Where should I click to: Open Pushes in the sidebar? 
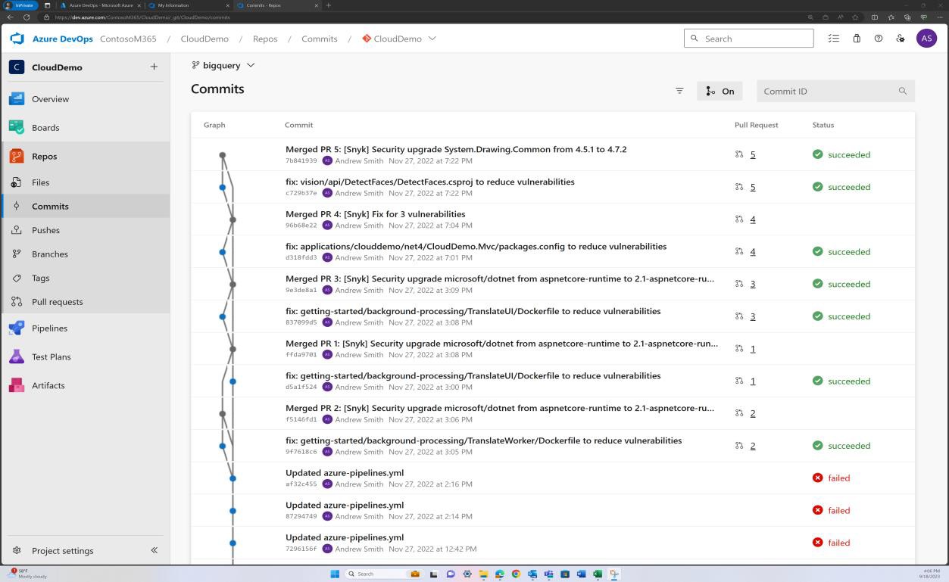tap(45, 230)
